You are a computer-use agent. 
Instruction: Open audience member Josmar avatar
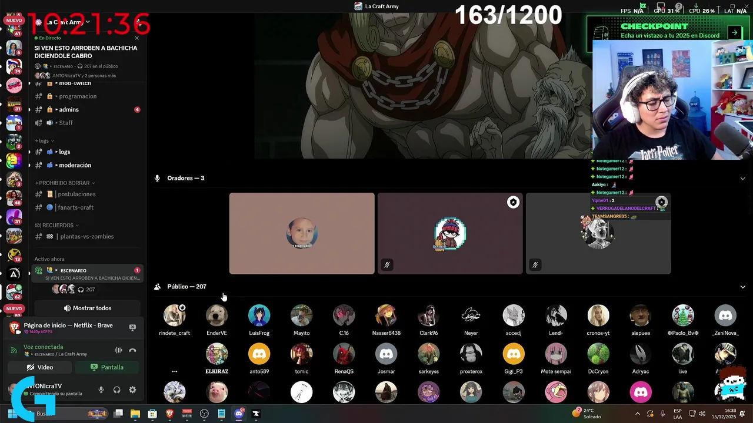[386, 354]
